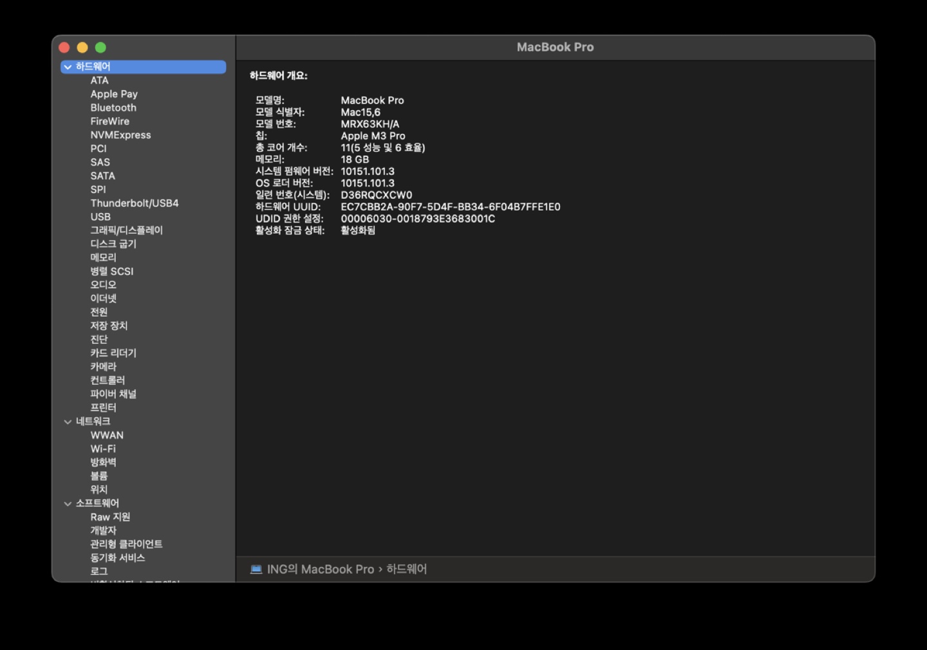Viewport: 927px width, 650px height.
Task: Open Wi-Fi under 네트워크
Action: [x=103, y=449]
